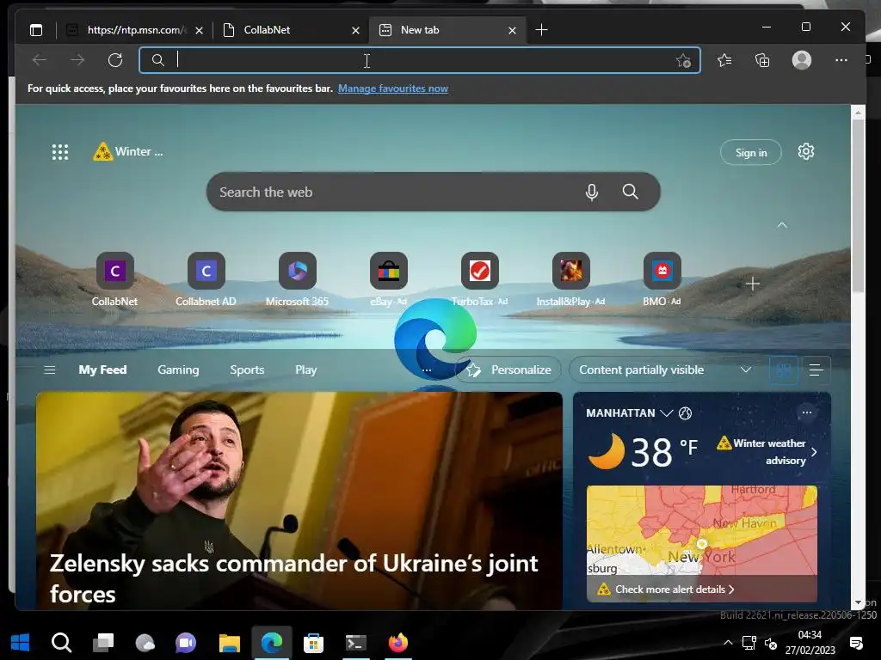Switch feed to grid layout view
This screenshot has width=881, height=660.
(783, 370)
